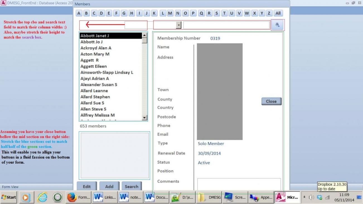363x204 pixels.
Task: Select Allen Steve S in the list
Action: point(111,109)
